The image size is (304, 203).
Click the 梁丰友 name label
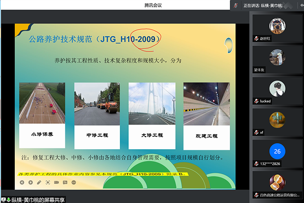(x=259, y=70)
